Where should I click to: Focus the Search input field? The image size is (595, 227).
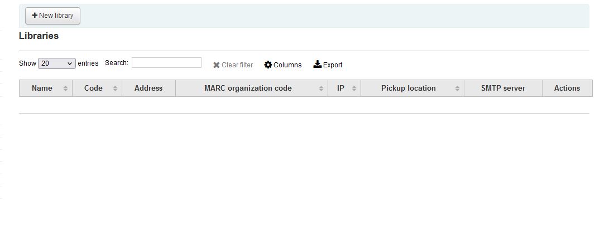[x=166, y=63]
